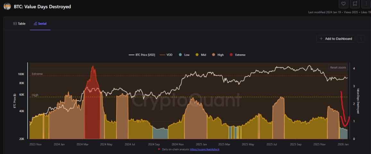Toggle the High legend item
The height and width of the screenshot is (154, 371).
click(x=218, y=55)
